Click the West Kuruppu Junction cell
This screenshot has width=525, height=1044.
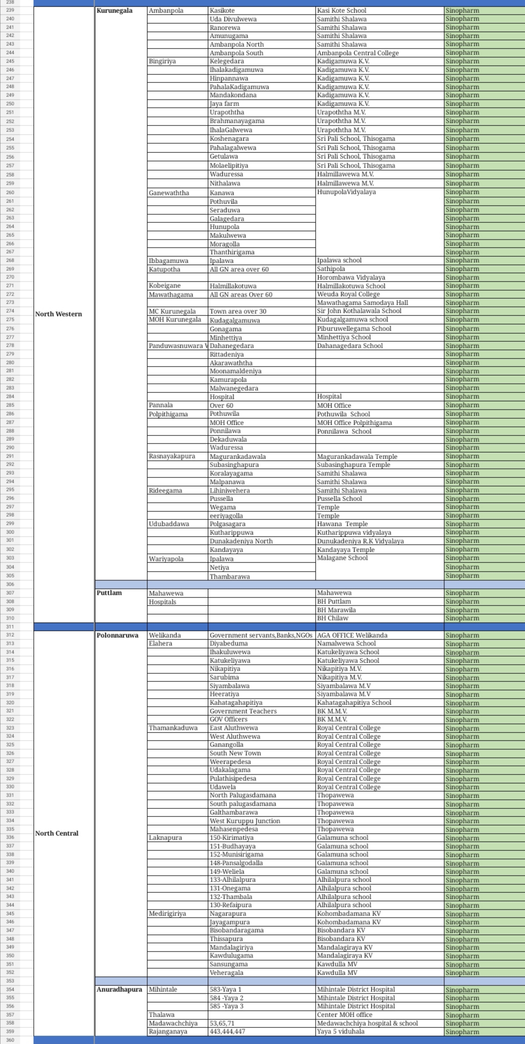coord(262,821)
